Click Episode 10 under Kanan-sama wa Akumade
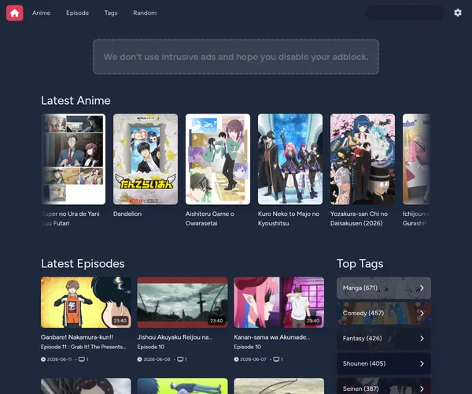 point(248,347)
